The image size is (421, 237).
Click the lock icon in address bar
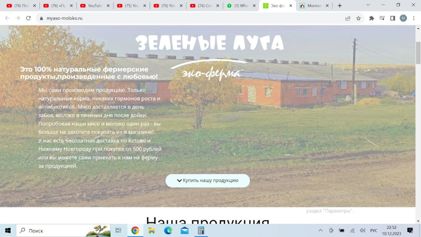pyautogui.click(x=41, y=18)
